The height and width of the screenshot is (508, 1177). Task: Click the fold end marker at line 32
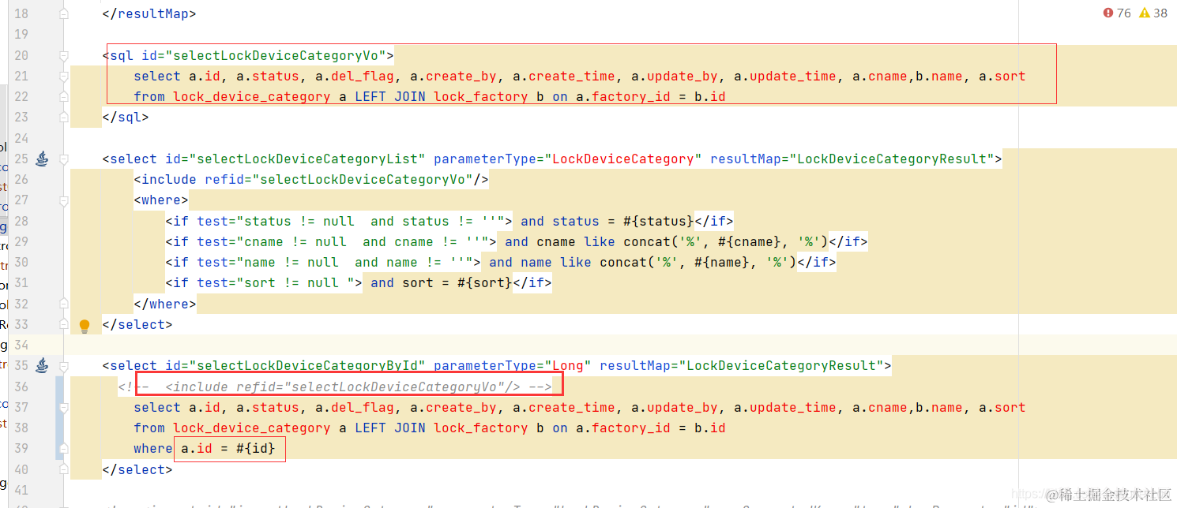(x=64, y=304)
